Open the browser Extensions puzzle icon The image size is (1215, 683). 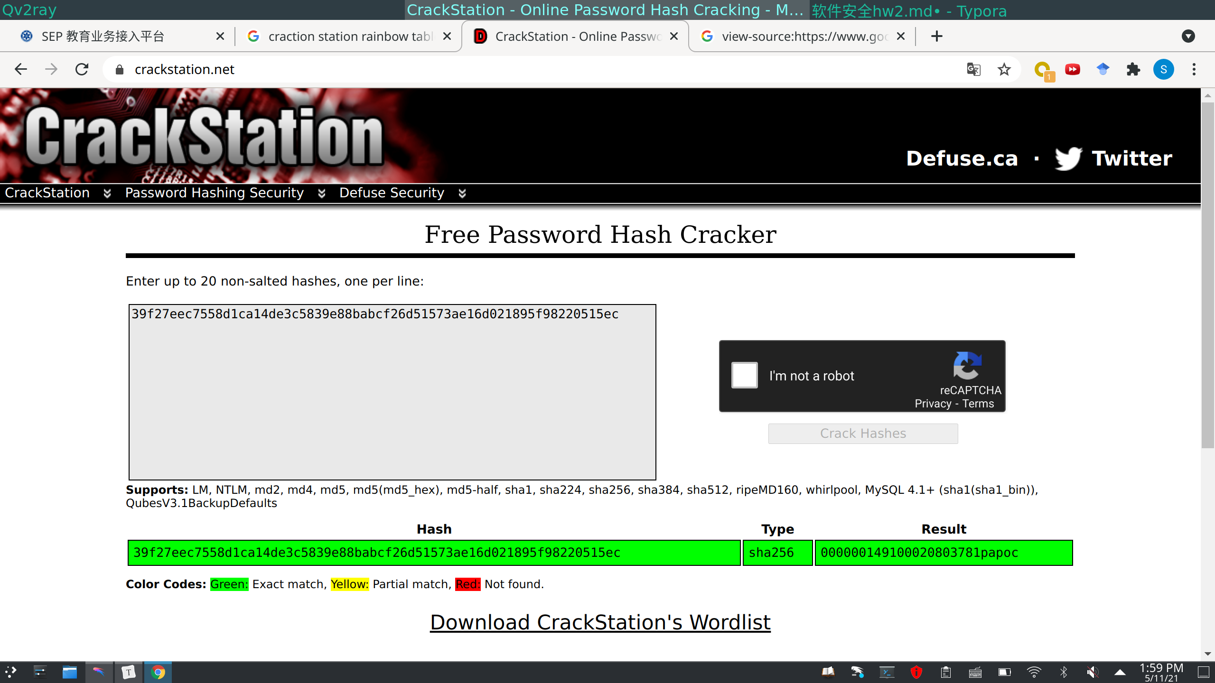click(1133, 69)
